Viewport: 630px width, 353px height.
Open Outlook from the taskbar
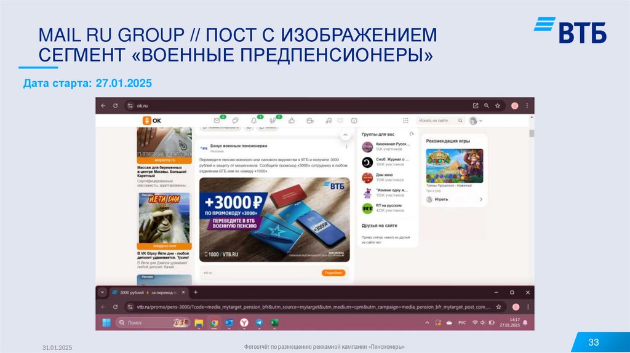tap(229, 322)
